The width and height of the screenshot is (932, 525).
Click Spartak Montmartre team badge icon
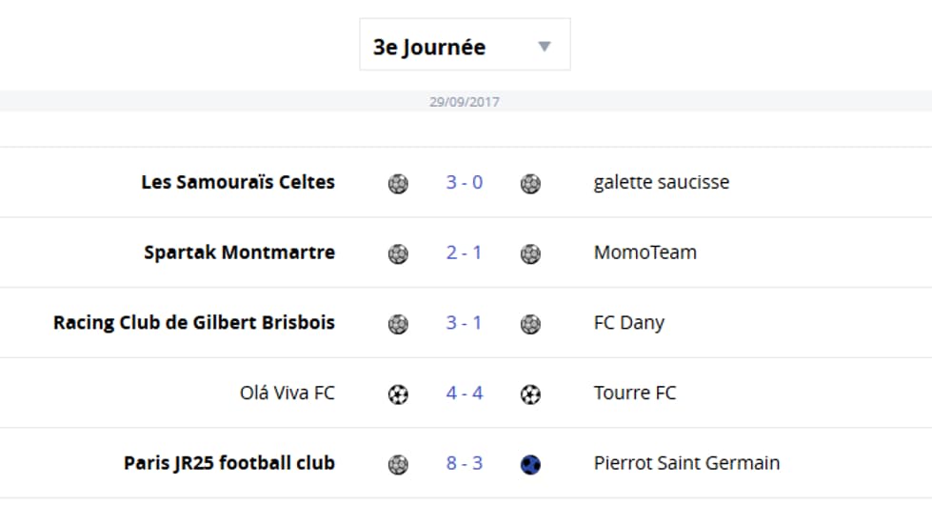pyautogui.click(x=398, y=253)
